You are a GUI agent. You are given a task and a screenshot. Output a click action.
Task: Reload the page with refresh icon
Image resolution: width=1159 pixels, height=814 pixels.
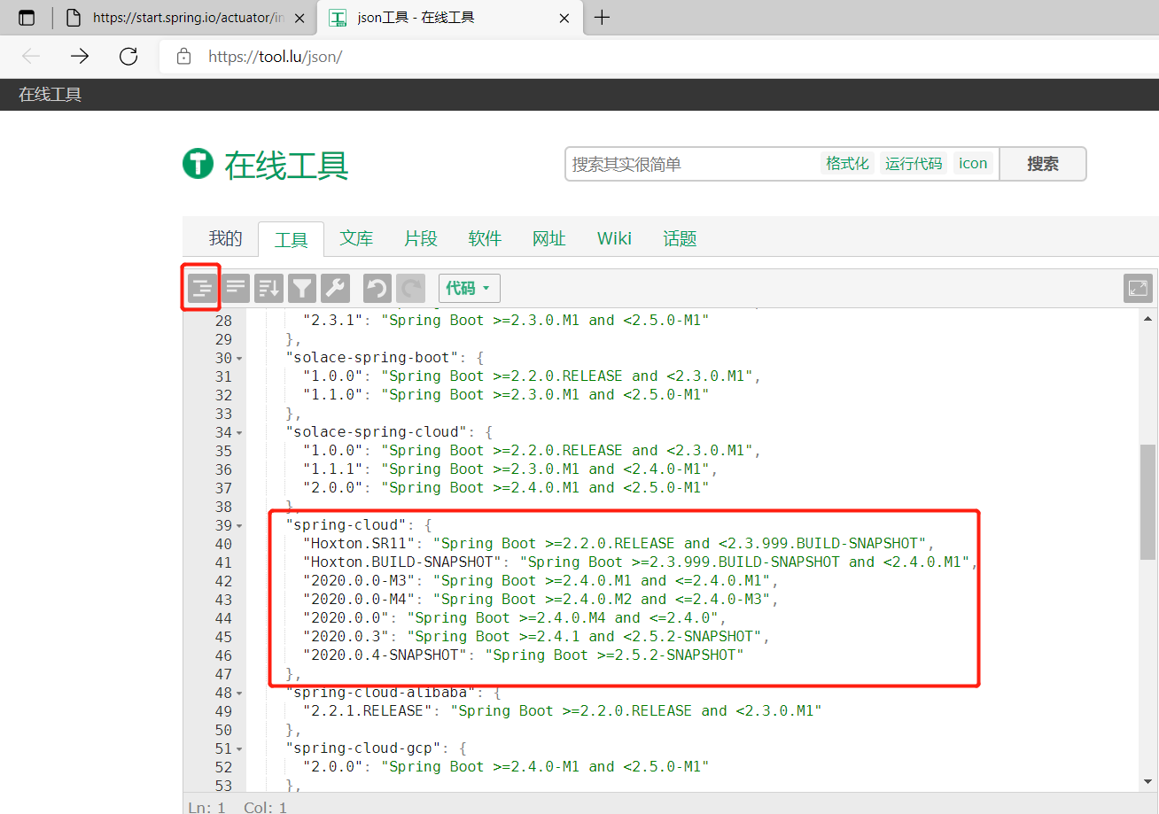[x=128, y=57]
